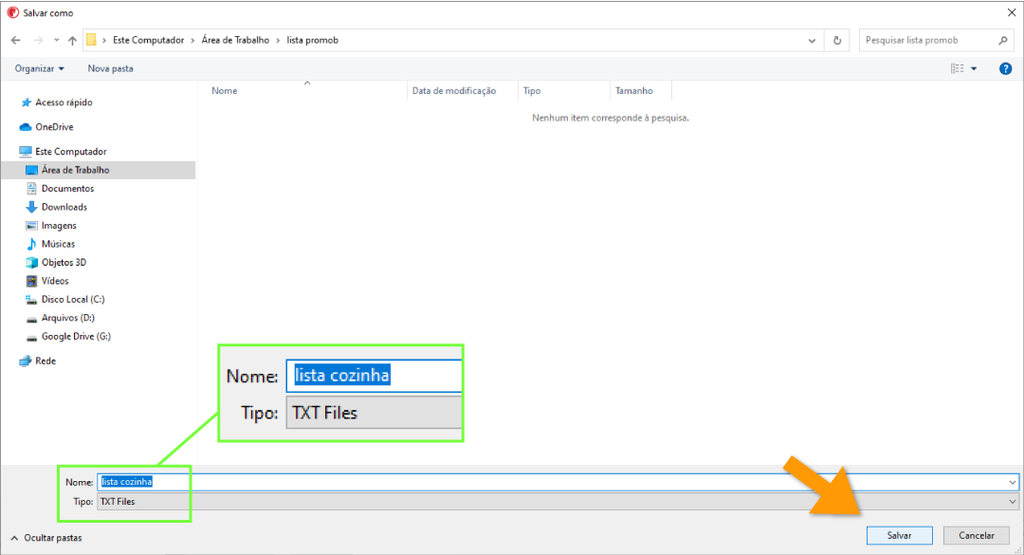Screen dimensions: 1024x555
Task: Open the Tipo TXT Files dropdown
Action: point(558,502)
